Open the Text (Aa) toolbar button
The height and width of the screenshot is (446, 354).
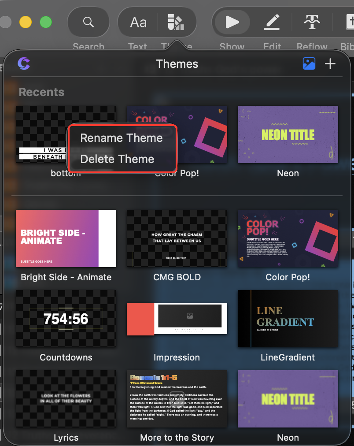(x=138, y=22)
